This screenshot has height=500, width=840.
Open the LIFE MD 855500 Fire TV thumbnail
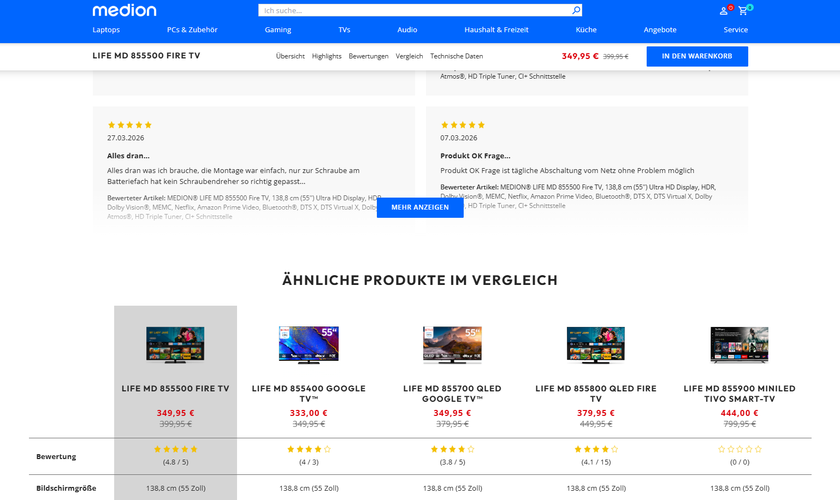(x=175, y=345)
